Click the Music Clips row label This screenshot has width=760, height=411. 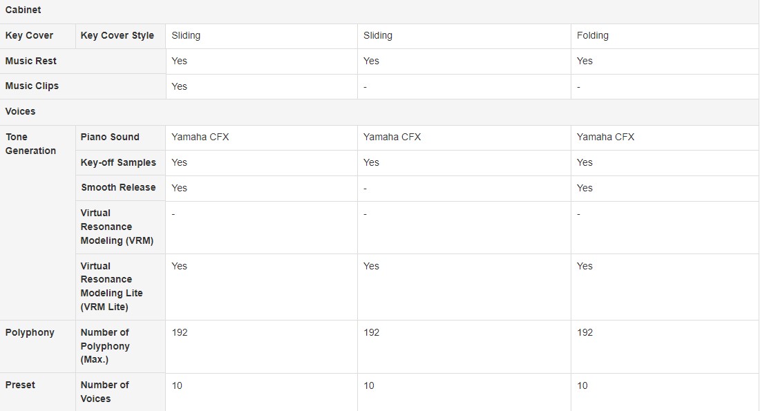click(32, 86)
